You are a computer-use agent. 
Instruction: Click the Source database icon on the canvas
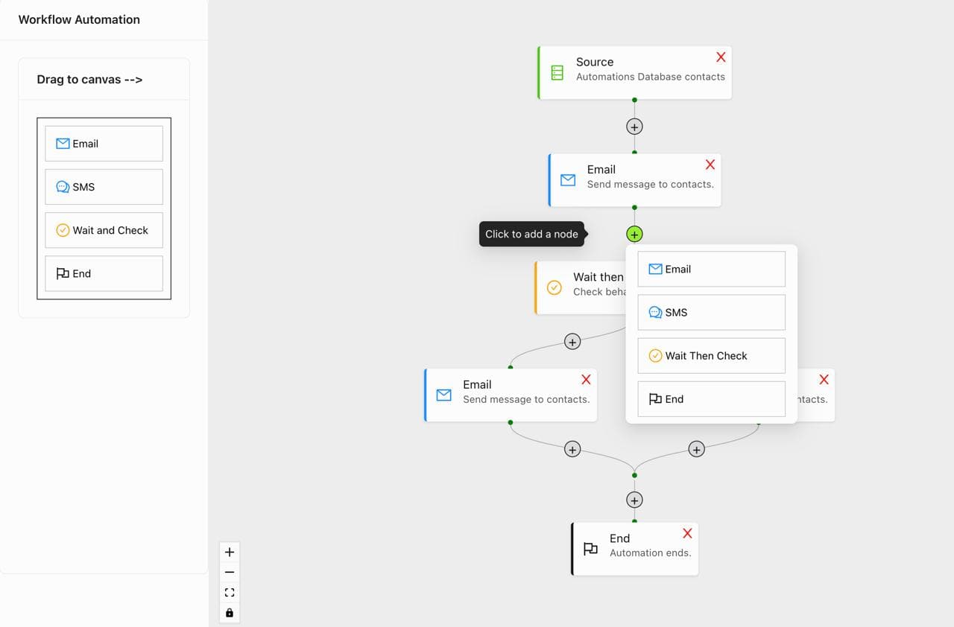point(556,71)
